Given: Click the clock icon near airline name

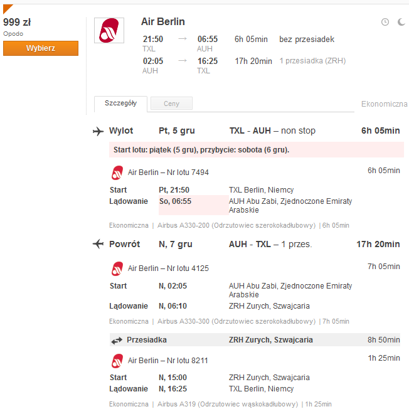Looking at the screenshot, I should 385,22.
